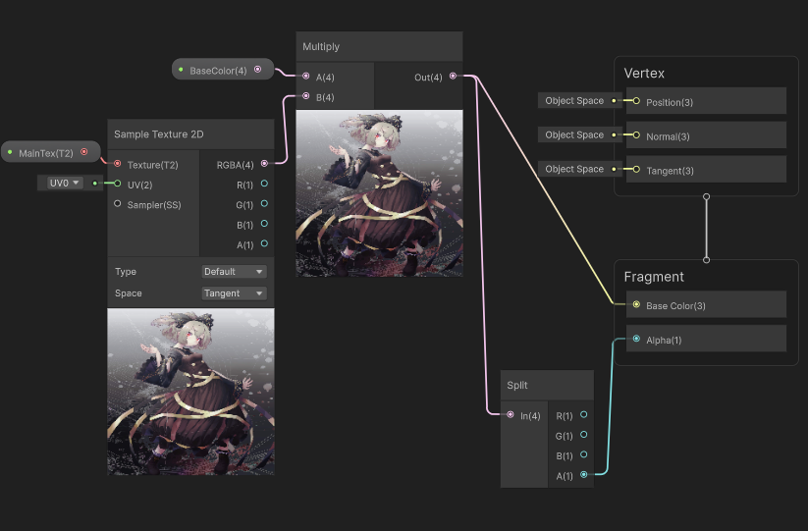Click the Base Color(3) block label
The image size is (808, 531).
(x=675, y=306)
